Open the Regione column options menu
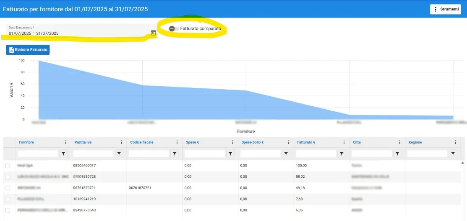Image resolution: width=467 pixels, height=221 pixels. [455, 142]
